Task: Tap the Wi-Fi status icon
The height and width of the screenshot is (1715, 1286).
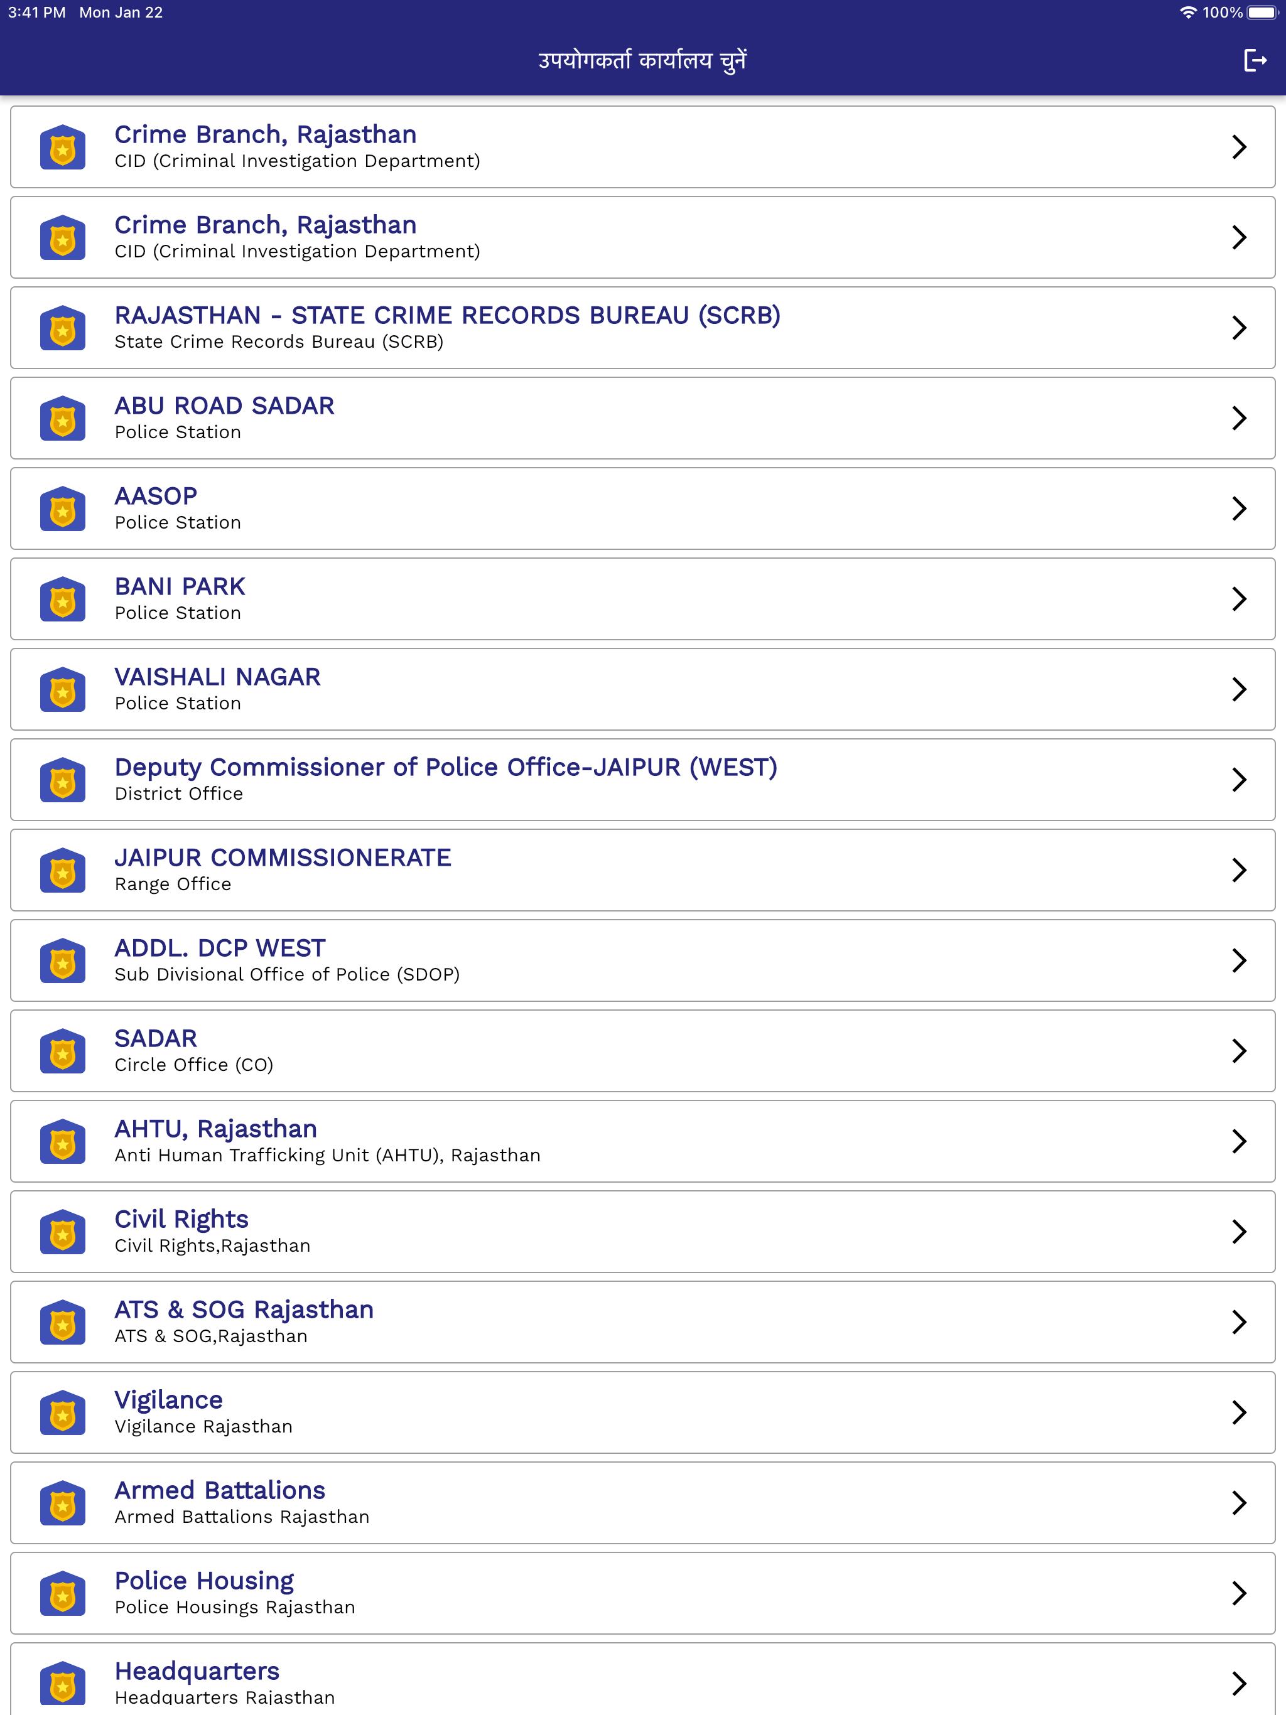Action: point(1187,13)
